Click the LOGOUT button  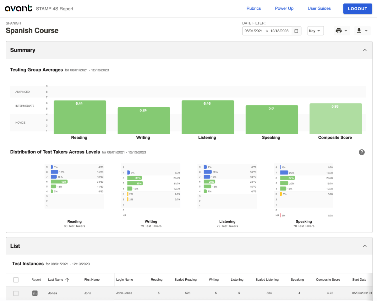click(x=358, y=8)
